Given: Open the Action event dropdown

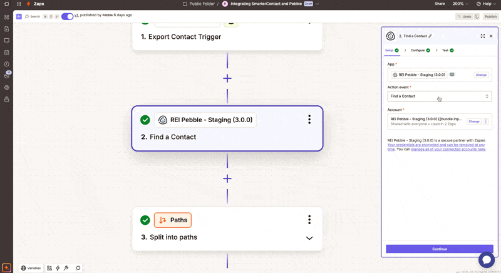Looking at the screenshot, I should (440, 96).
